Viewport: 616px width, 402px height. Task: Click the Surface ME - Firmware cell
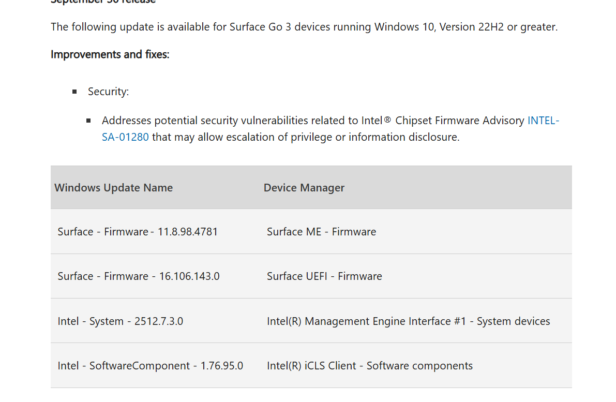(x=321, y=232)
